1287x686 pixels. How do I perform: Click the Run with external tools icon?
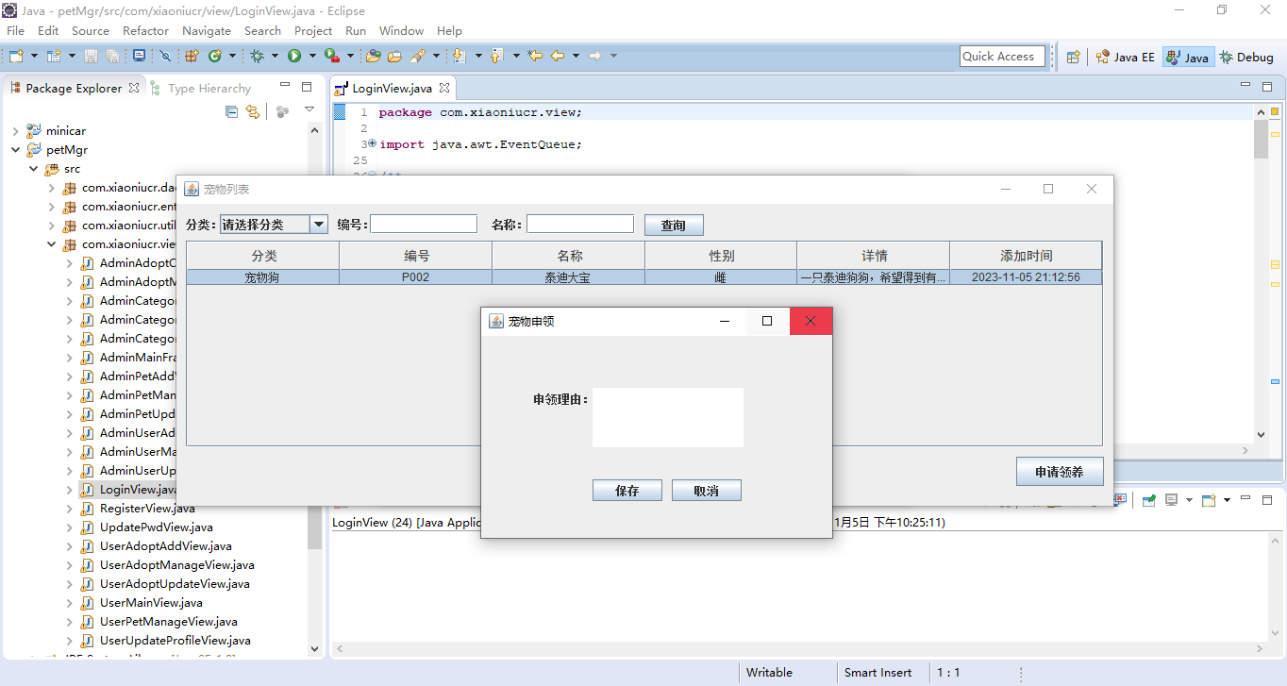(332, 56)
